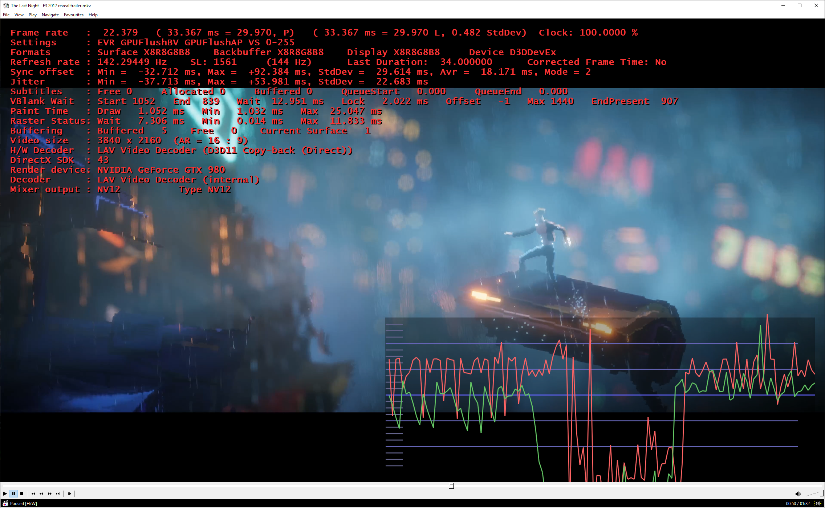
Task: Click the 'Frame rate' statistics label
Action: coord(39,33)
